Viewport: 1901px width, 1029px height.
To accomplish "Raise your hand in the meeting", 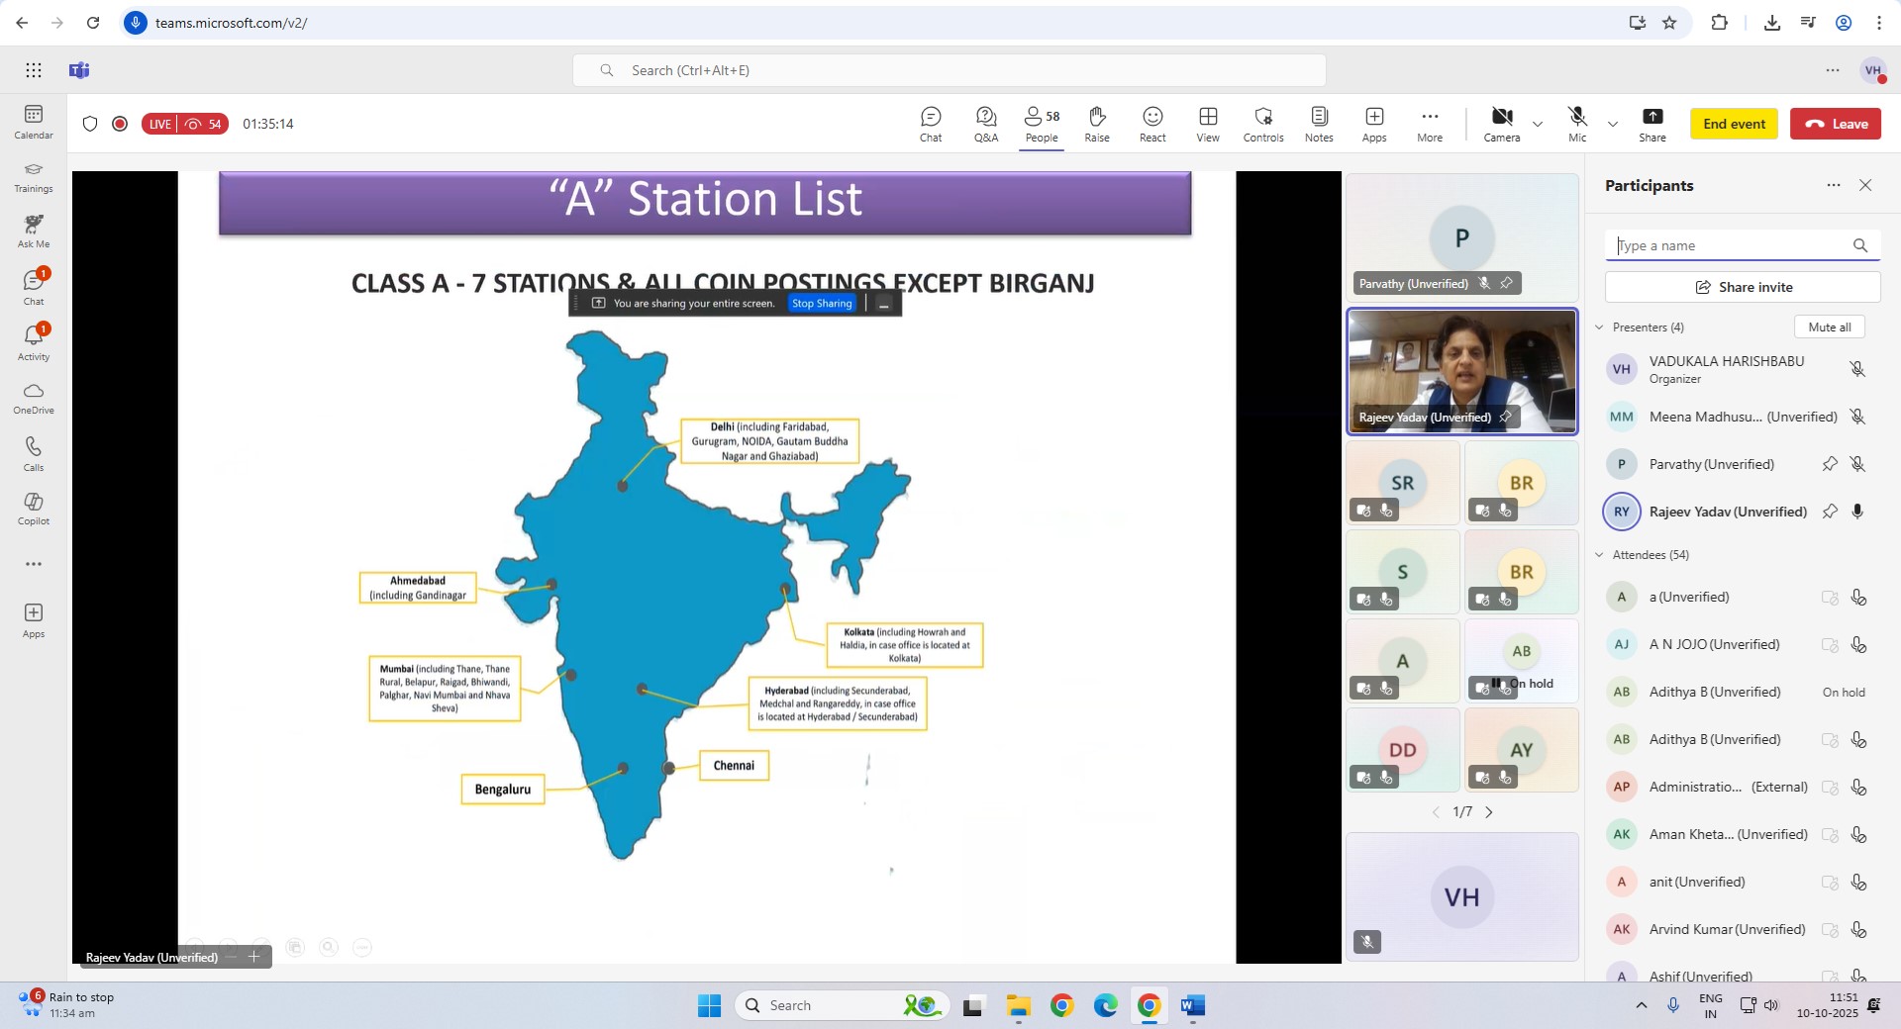I will pyautogui.click(x=1096, y=124).
